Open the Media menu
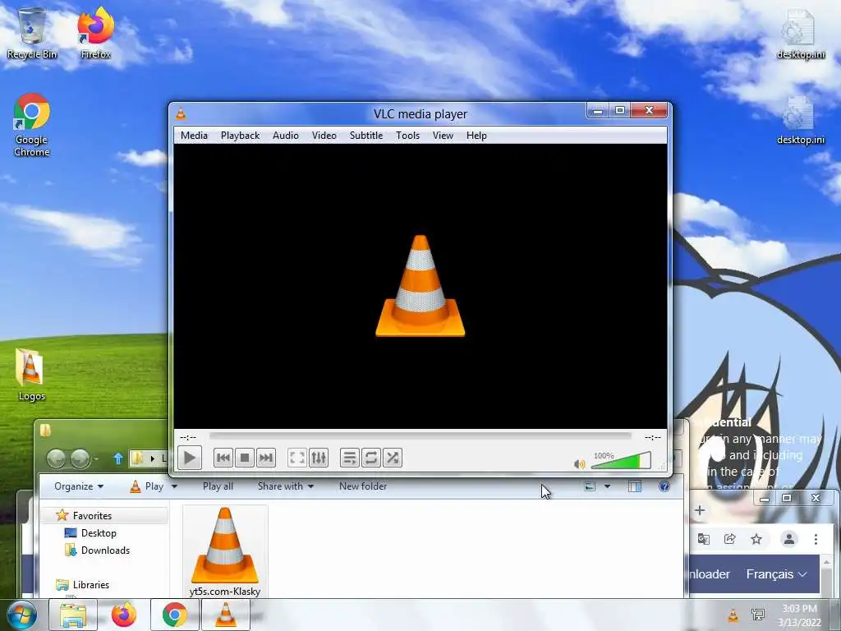The height and width of the screenshot is (631, 841). 194,136
